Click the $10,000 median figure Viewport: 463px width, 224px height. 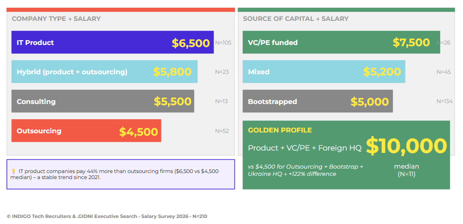[406, 146]
